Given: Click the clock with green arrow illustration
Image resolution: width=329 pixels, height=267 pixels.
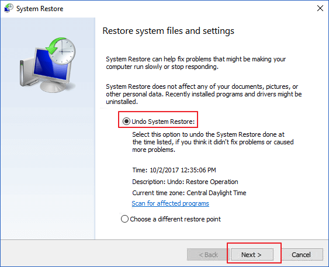Looking at the screenshot, I should point(61,51).
